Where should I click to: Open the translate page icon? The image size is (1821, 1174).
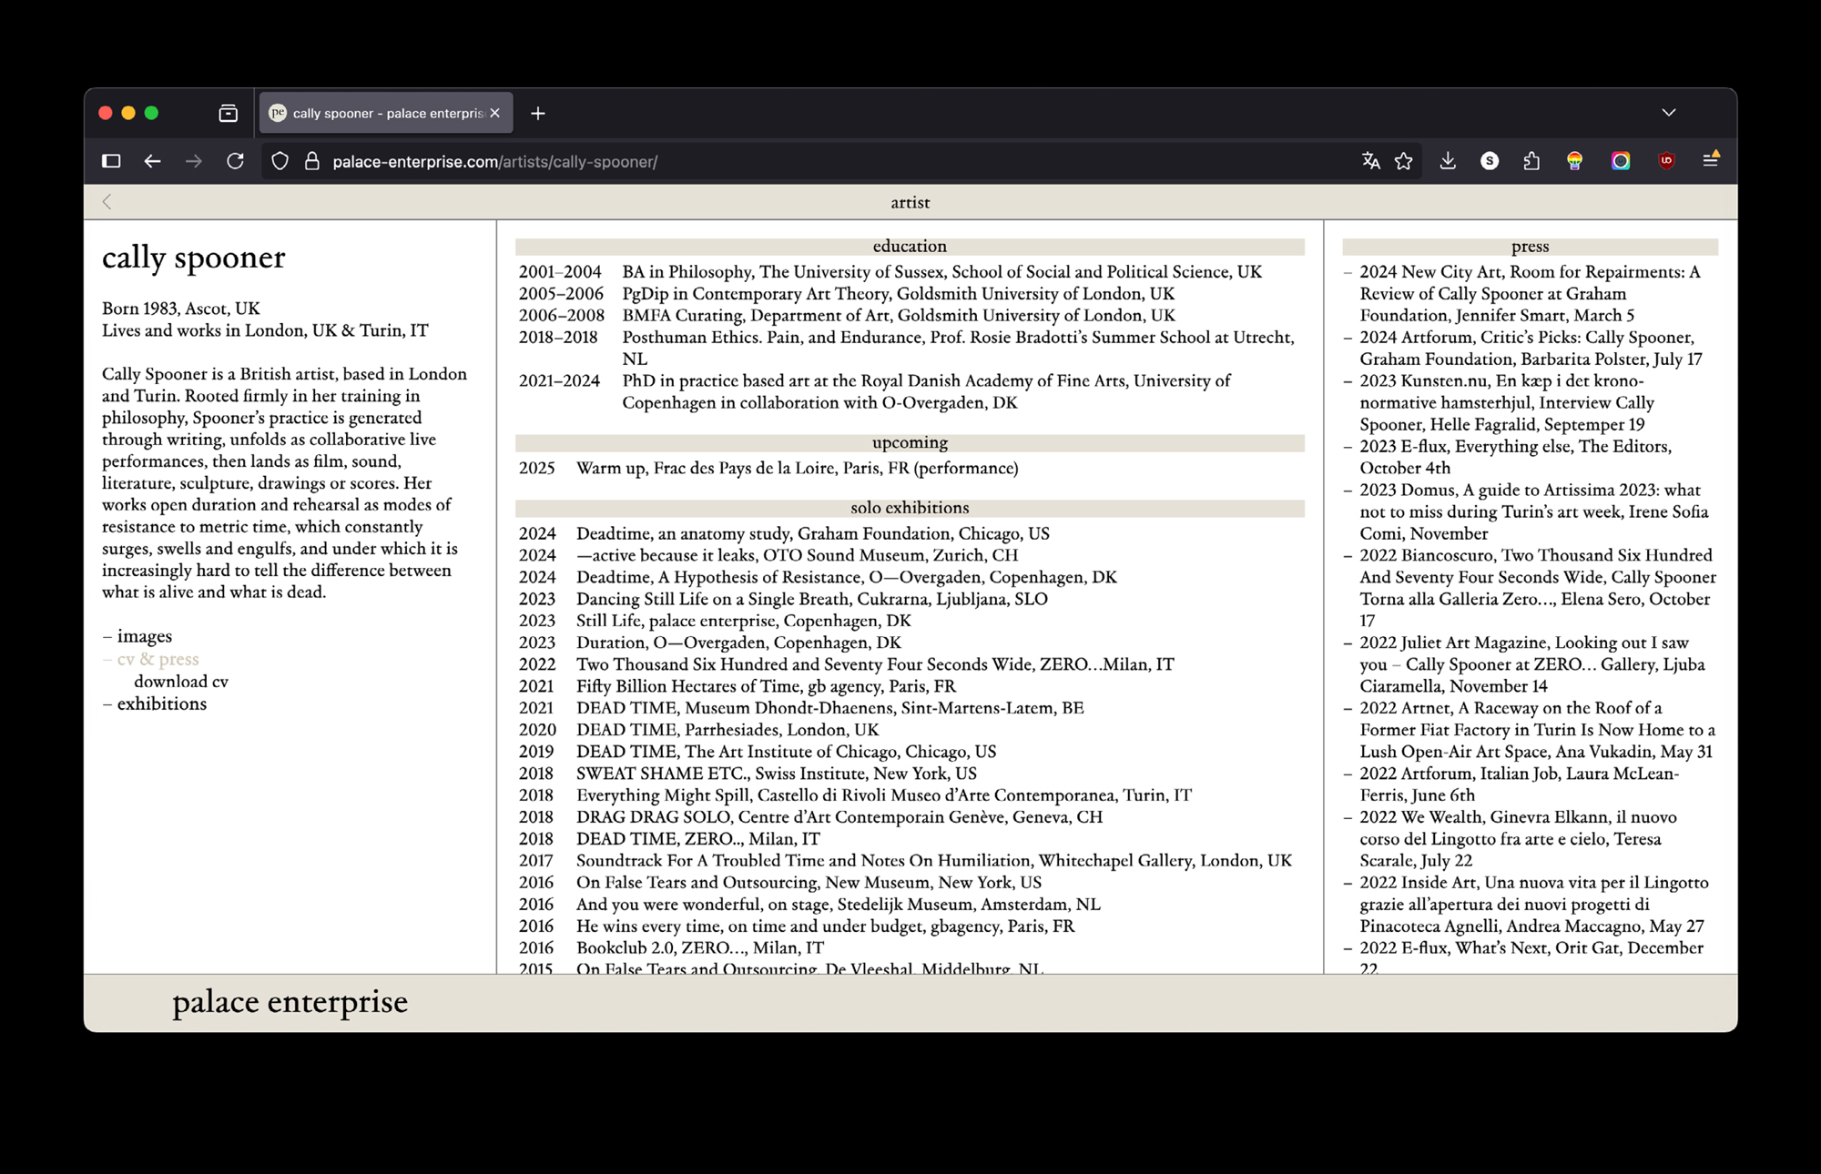[x=1370, y=161]
